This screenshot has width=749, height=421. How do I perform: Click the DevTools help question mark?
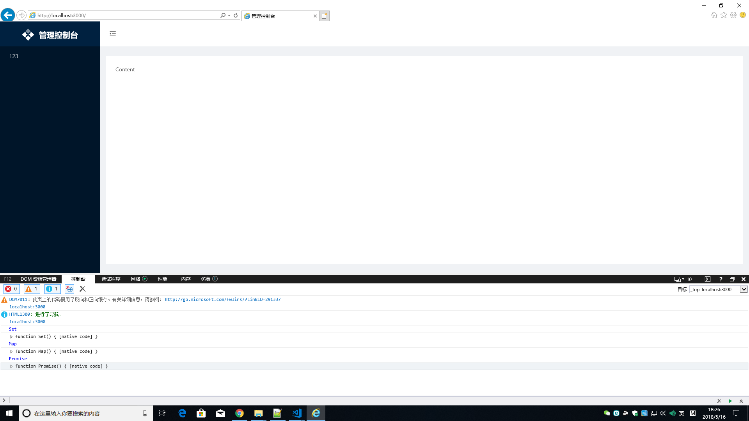click(721, 279)
